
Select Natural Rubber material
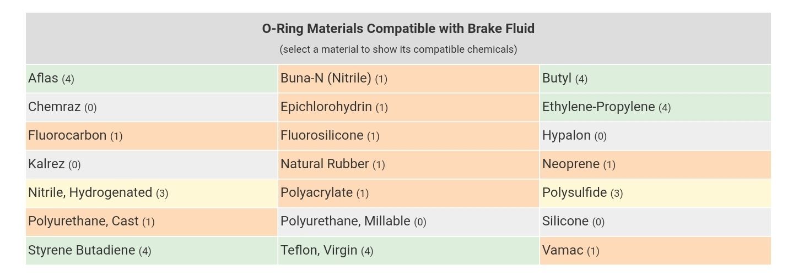(408, 164)
